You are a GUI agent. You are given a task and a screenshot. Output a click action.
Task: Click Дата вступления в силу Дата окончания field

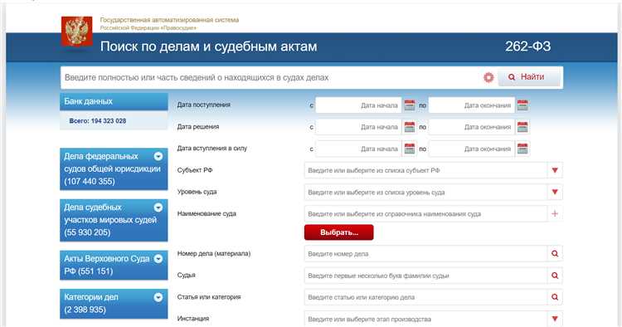point(472,149)
